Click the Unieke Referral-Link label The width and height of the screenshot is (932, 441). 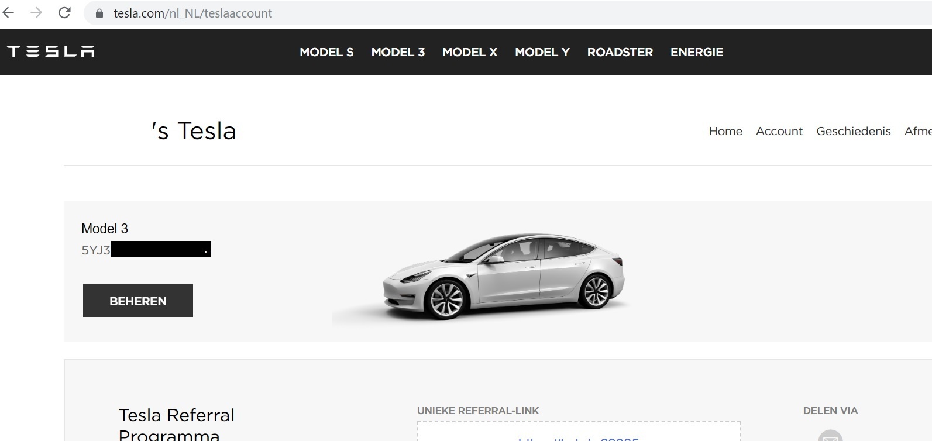tap(478, 411)
